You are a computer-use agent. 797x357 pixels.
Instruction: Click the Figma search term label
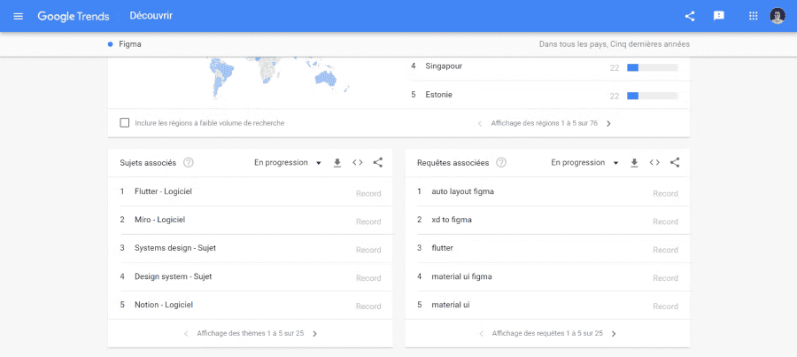pos(130,44)
